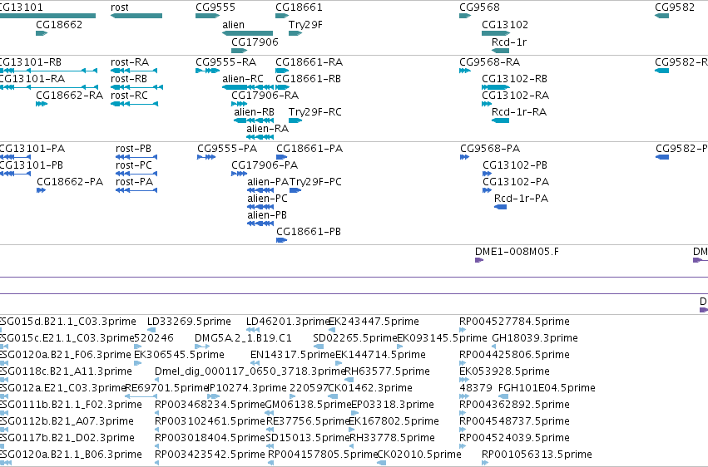Click transcript CG13102-RA
The height and width of the screenshot is (467, 708).
click(487, 104)
